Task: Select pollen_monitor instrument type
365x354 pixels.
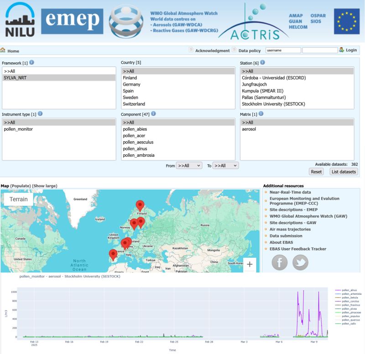Action: tap(59, 129)
